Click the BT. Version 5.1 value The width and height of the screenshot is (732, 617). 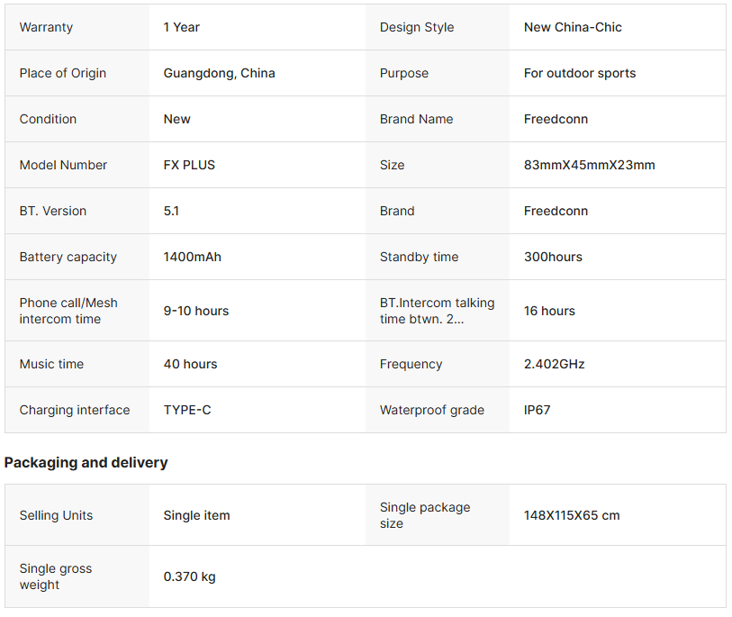[171, 211]
